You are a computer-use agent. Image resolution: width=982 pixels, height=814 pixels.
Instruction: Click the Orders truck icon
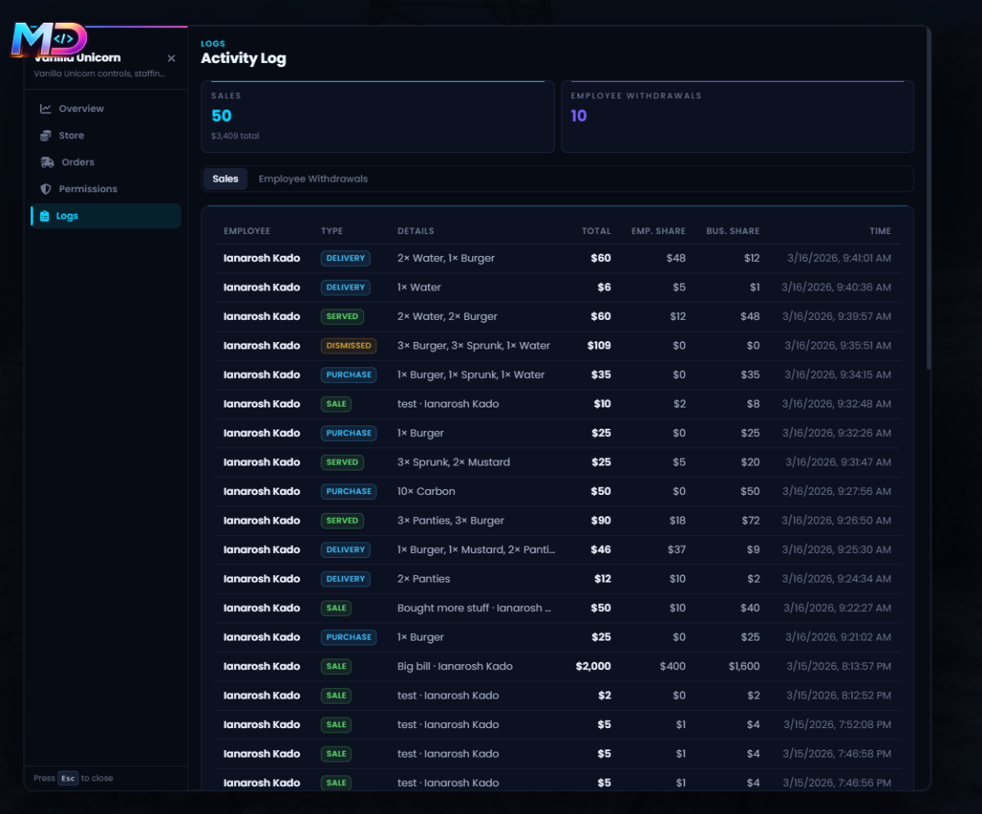click(x=47, y=162)
